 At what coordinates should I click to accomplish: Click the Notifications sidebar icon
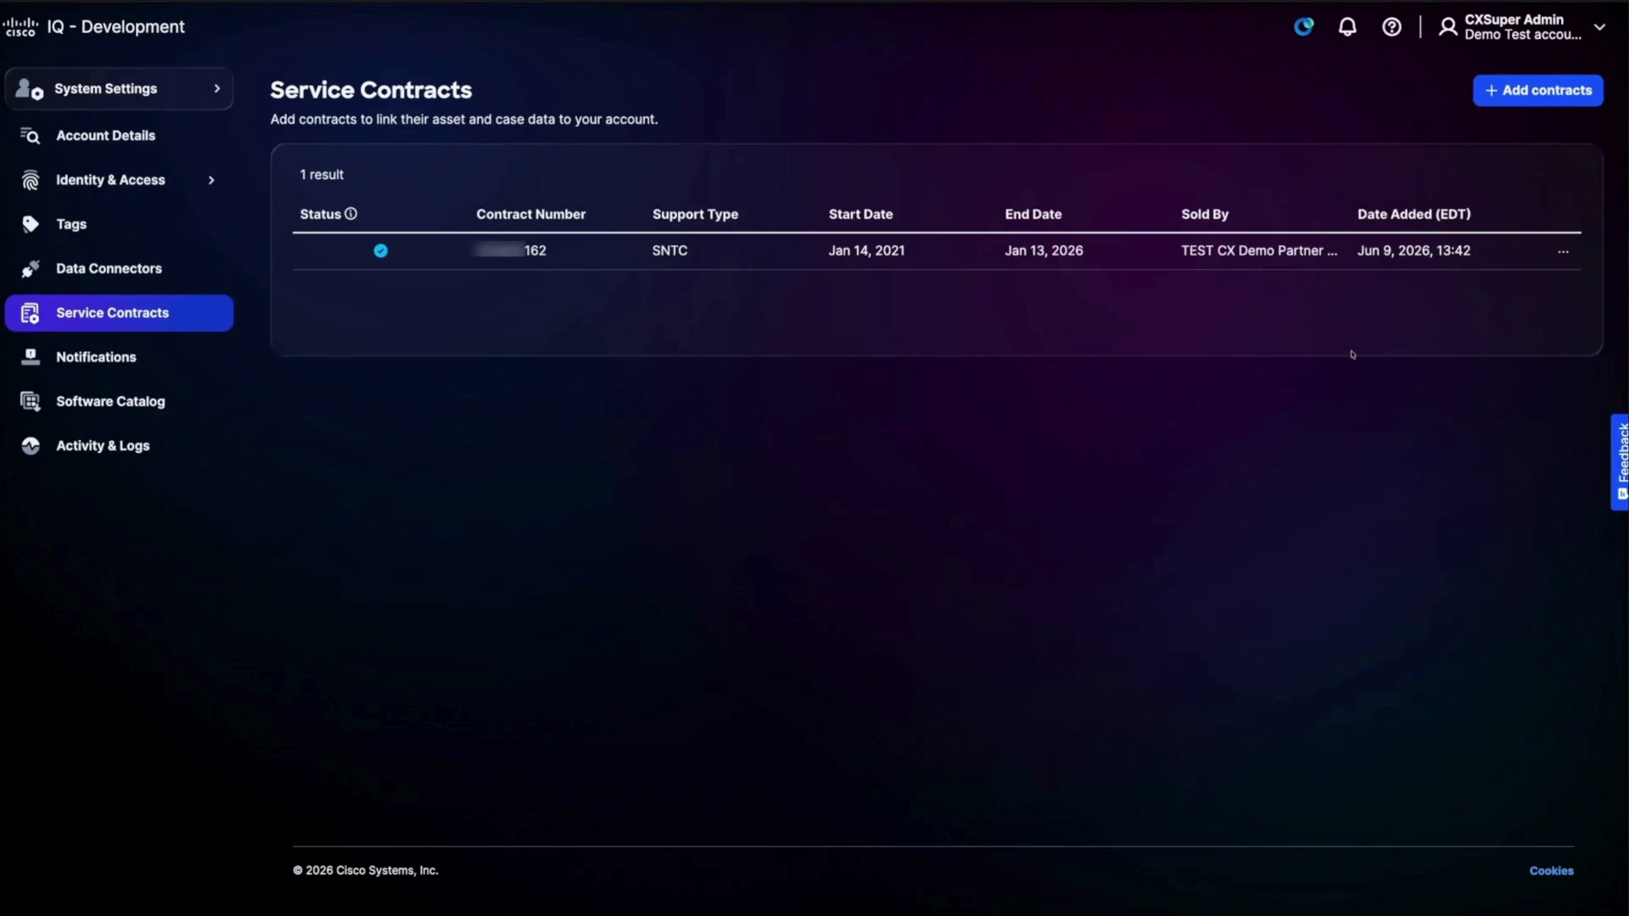[x=31, y=357]
